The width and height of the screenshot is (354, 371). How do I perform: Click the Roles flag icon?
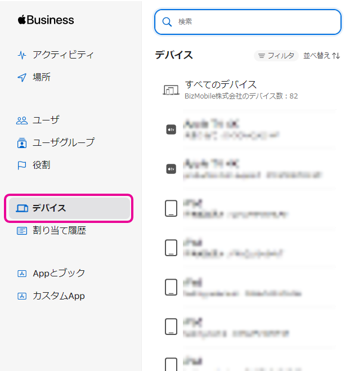(22, 166)
